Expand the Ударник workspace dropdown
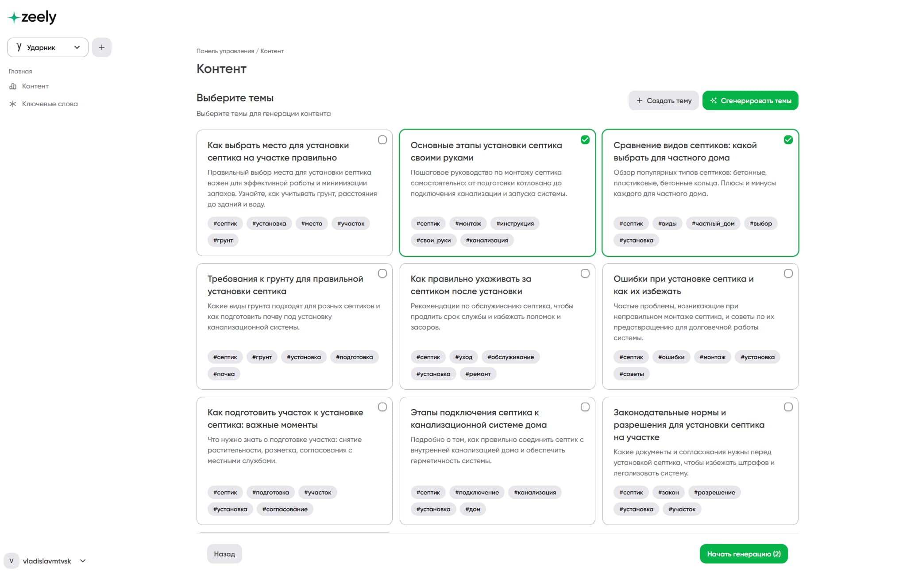The width and height of the screenshot is (903, 571). tap(77, 47)
